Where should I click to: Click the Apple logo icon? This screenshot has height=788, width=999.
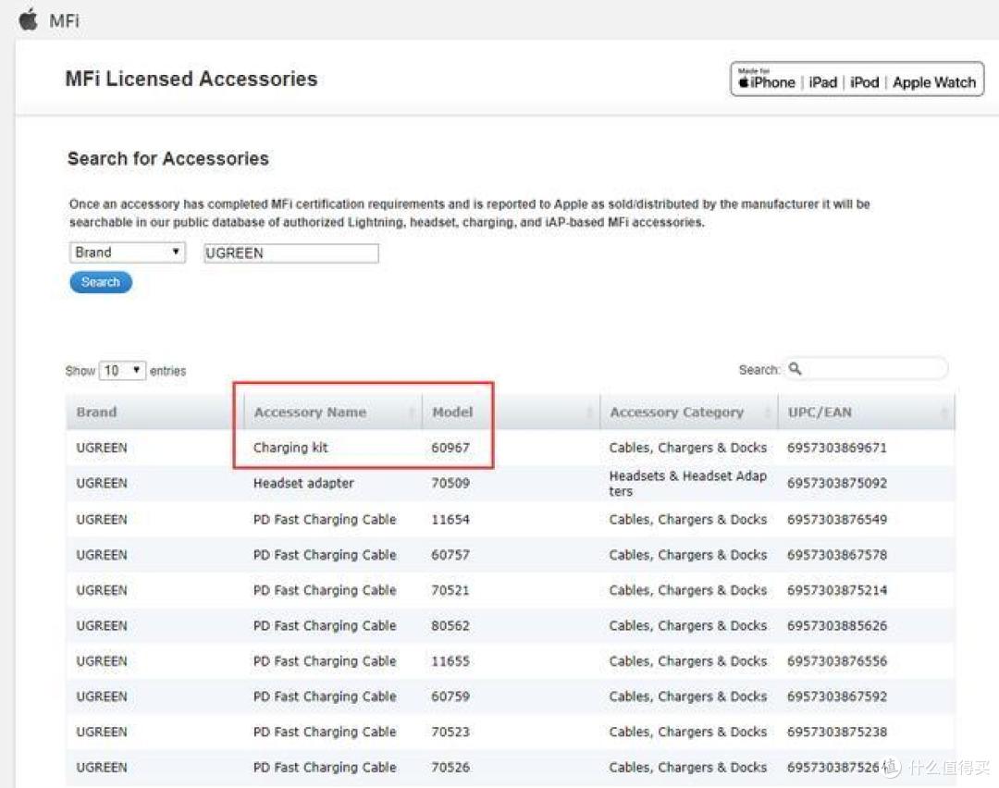(x=29, y=19)
